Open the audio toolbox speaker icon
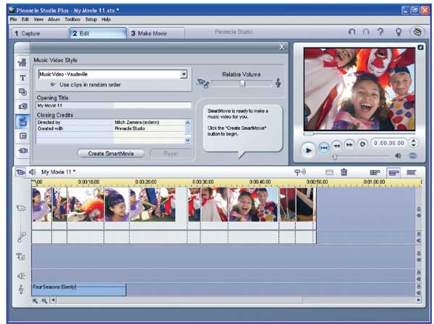The width and height of the screenshot is (434, 324). click(33, 172)
